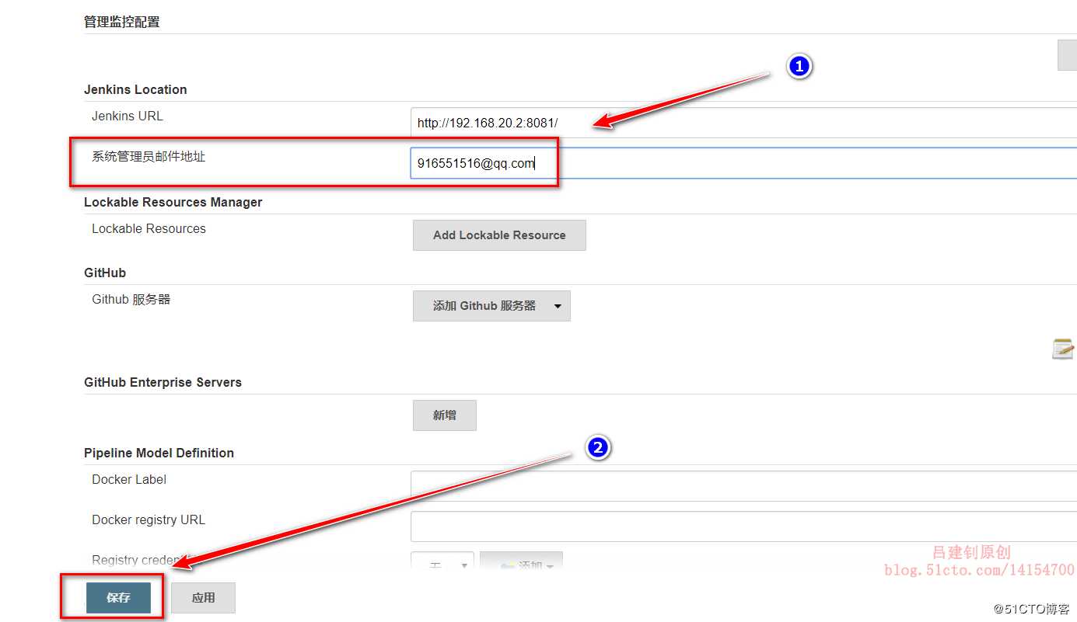Click the Docker Label label text

pyautogui.click(x=129, y=479)
